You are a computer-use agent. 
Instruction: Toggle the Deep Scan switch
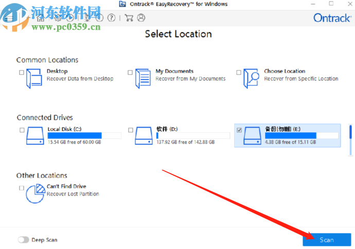coord(24,240)
